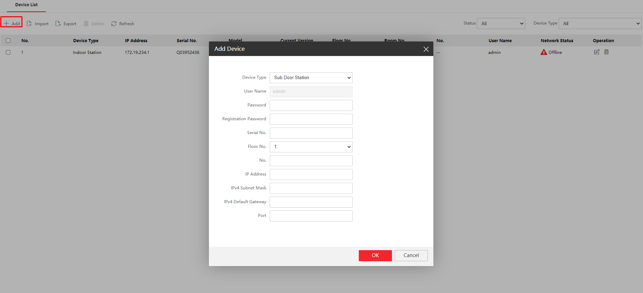Close the Add Device dialog with X
The width and height of the screenshot is (643, 293).
point(426,49)
